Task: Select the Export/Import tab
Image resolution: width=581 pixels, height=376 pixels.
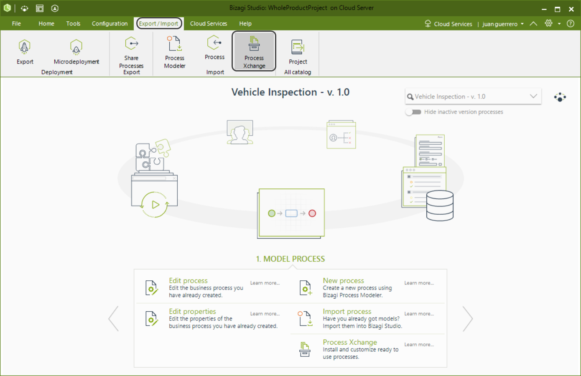Action: pos(158,23)
